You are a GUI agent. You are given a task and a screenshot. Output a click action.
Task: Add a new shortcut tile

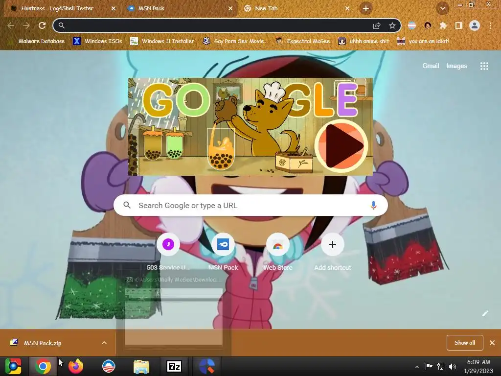pos(333,252)
